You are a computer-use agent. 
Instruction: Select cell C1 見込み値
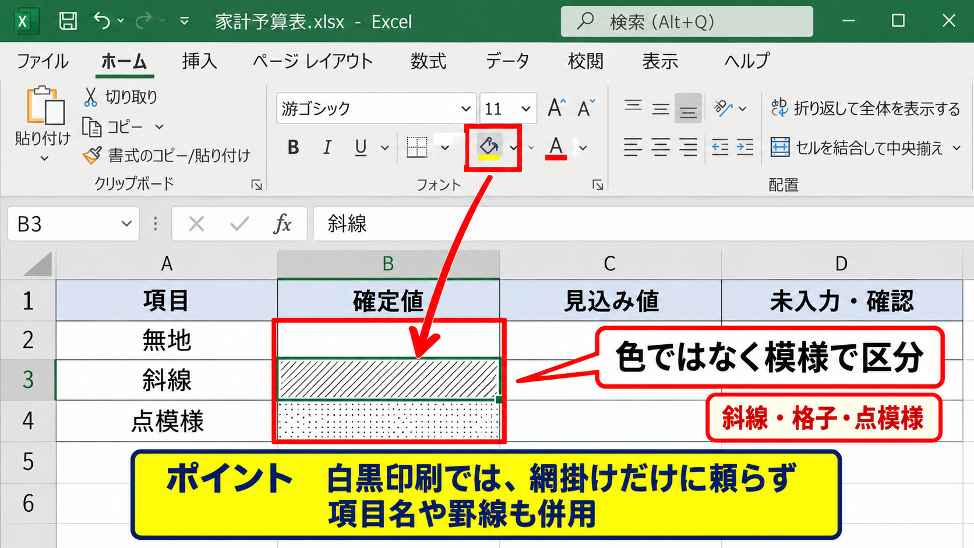610,300
